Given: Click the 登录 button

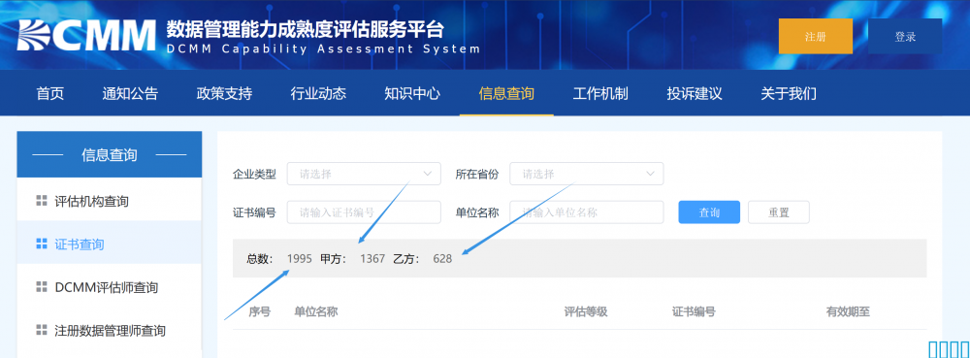Looking at the screenshot, I should (905, 37).
